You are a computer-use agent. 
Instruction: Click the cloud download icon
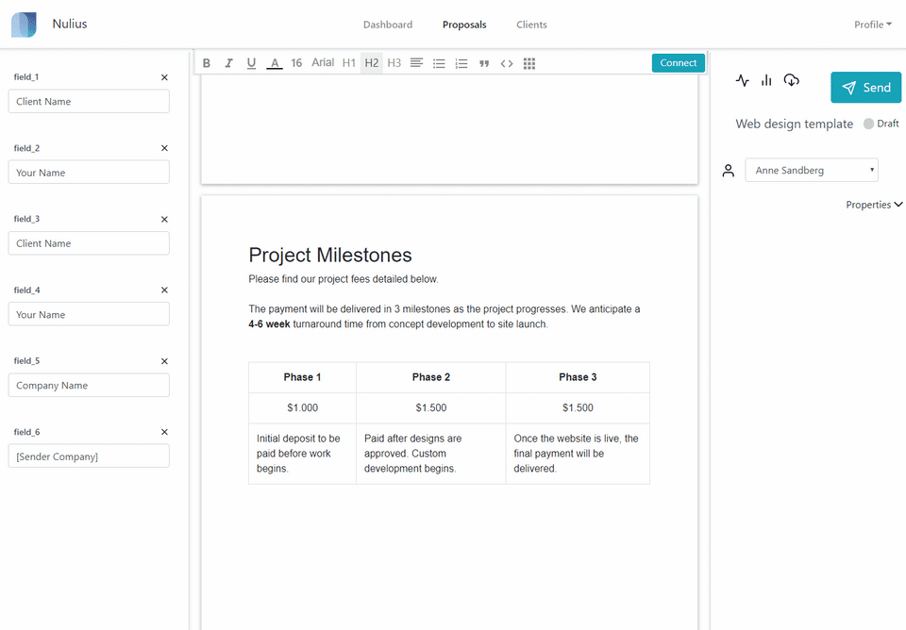[x=792, y=81]
